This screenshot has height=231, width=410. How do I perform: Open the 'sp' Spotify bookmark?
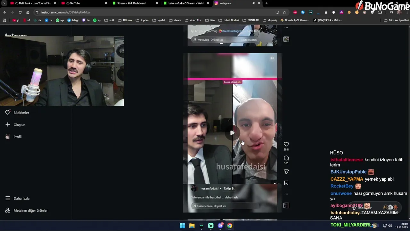(x=97, y=20)
